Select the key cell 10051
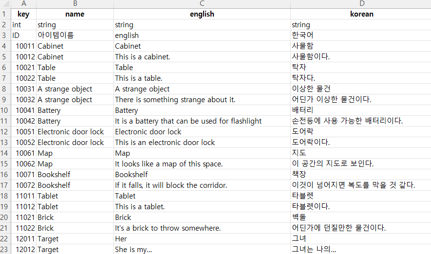Screen dimensions: 431x254 24,132
